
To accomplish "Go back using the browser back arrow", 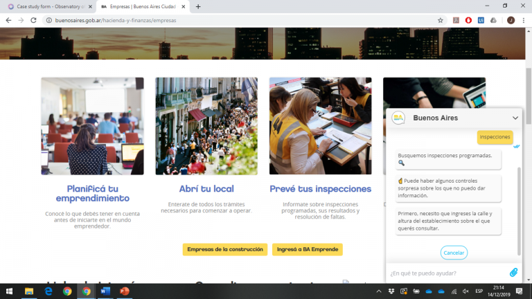I will (x=8, y=20).
